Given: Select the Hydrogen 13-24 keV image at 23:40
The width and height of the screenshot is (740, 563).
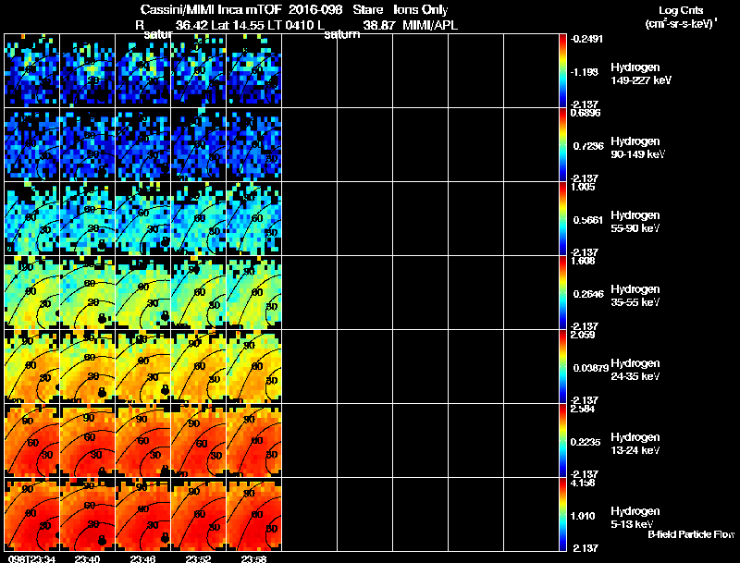Looking at the screenshot, I should tap(88, 441).
